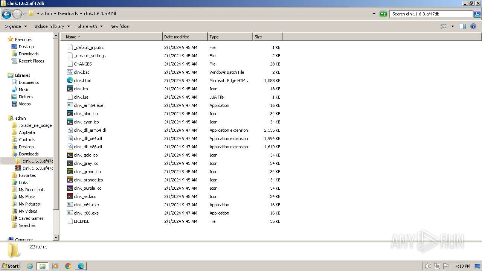482x271 pixels.
Task: Select the _default_settings file
Action: 90,56
